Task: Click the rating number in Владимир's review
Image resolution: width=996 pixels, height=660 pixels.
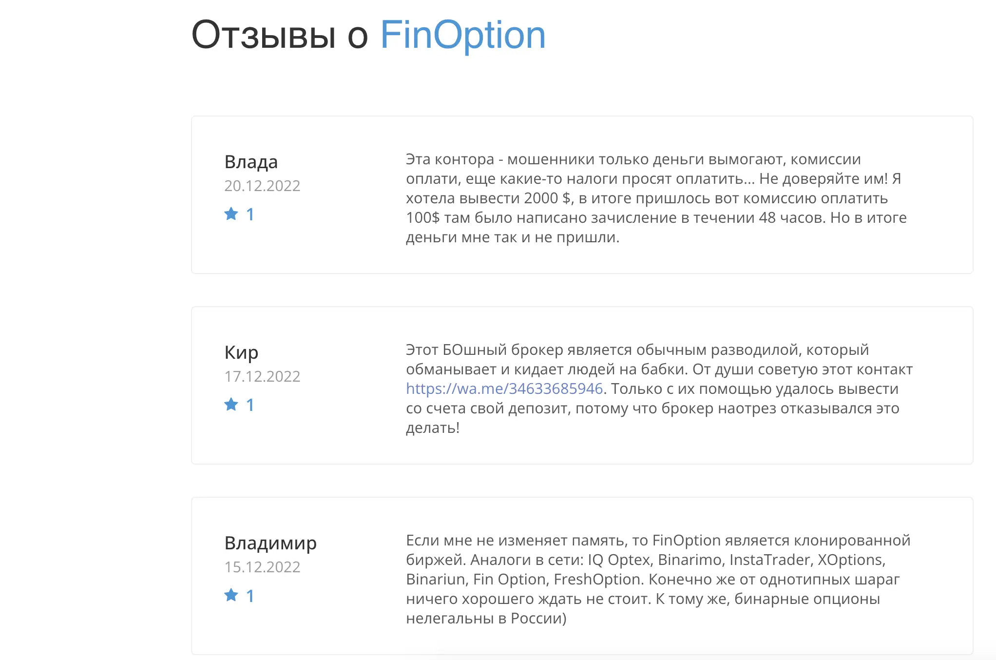Action: pos(250,596)
